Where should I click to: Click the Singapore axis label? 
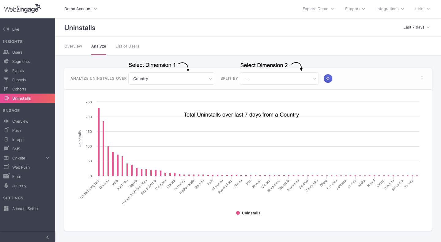click(x=273, y=186)
